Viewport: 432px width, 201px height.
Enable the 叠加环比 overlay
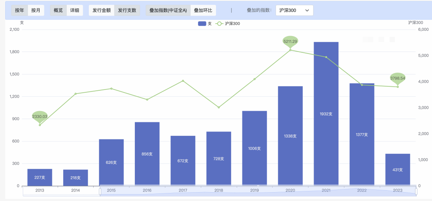click(203, 10)
